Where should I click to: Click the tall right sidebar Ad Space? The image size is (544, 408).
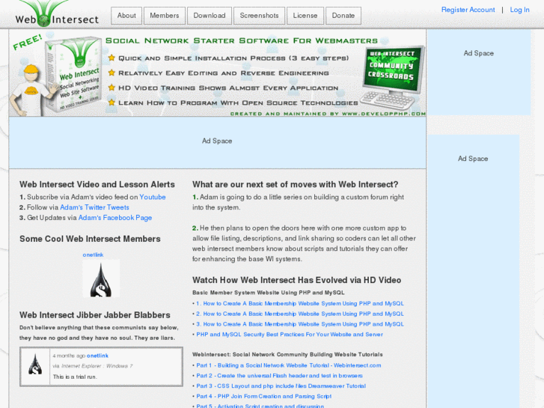[473, 272]
